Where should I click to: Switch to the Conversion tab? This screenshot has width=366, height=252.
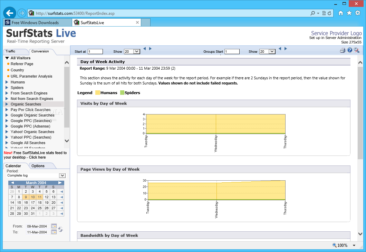40,51
